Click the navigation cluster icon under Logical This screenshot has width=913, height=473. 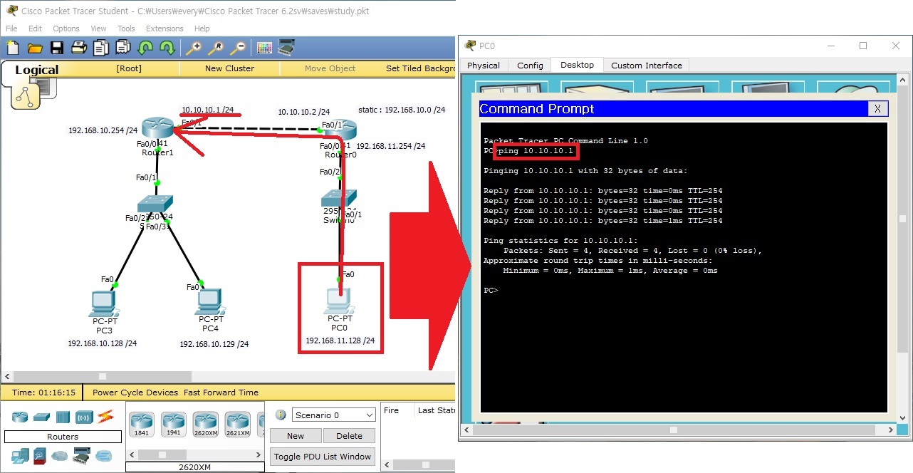25,96
